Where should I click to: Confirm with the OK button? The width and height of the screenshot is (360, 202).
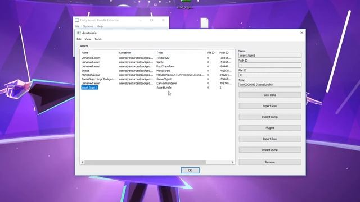(190, 171)
